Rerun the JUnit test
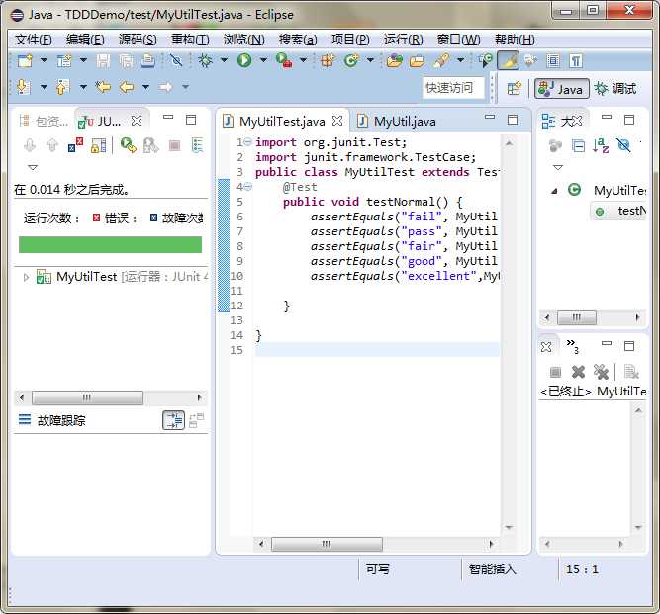Screen dimensions: 660x614 point(128,145)
